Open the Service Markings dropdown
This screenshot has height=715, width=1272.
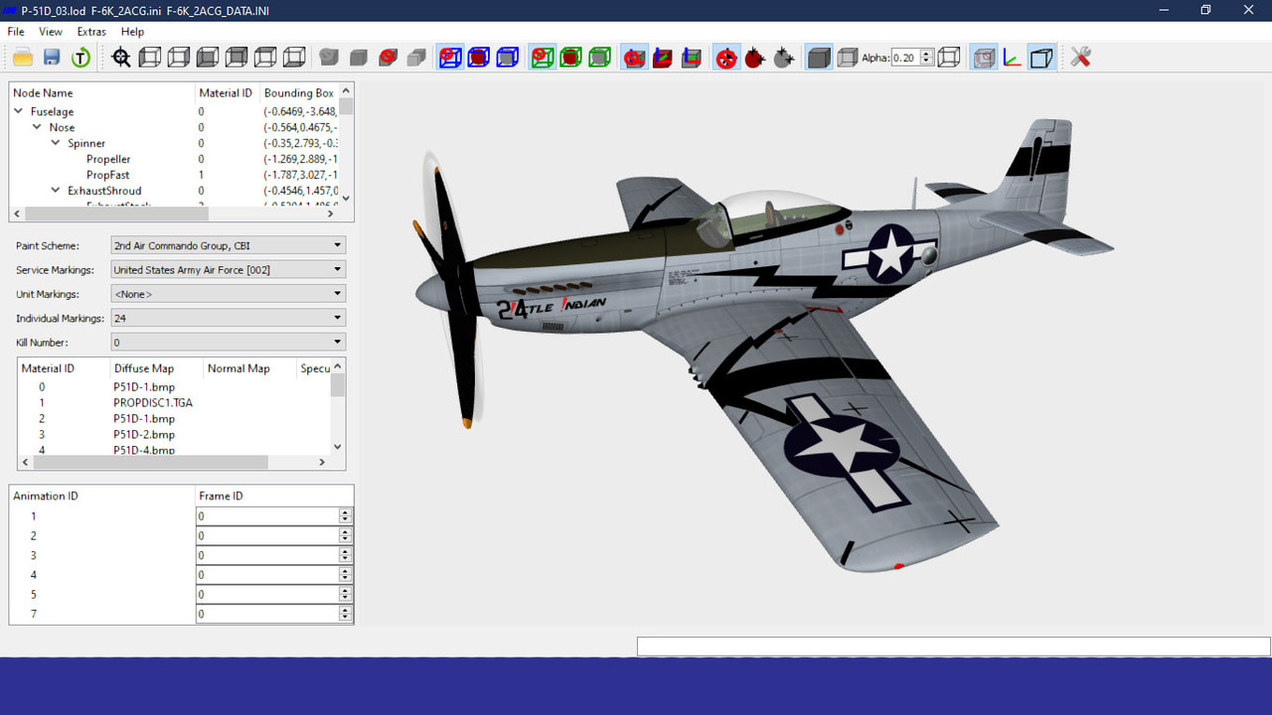pos(228,269)
